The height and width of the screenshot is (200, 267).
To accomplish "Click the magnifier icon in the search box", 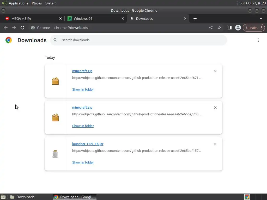I will pyautogui.click(x=55, y=40).
